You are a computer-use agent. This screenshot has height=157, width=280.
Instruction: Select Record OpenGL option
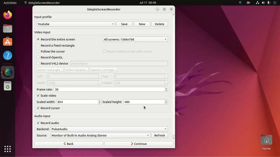tap(49, 58)
